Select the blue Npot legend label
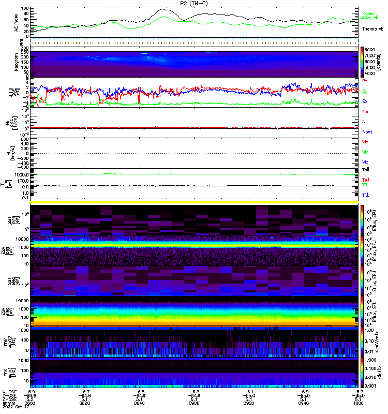 click(367, 132)
